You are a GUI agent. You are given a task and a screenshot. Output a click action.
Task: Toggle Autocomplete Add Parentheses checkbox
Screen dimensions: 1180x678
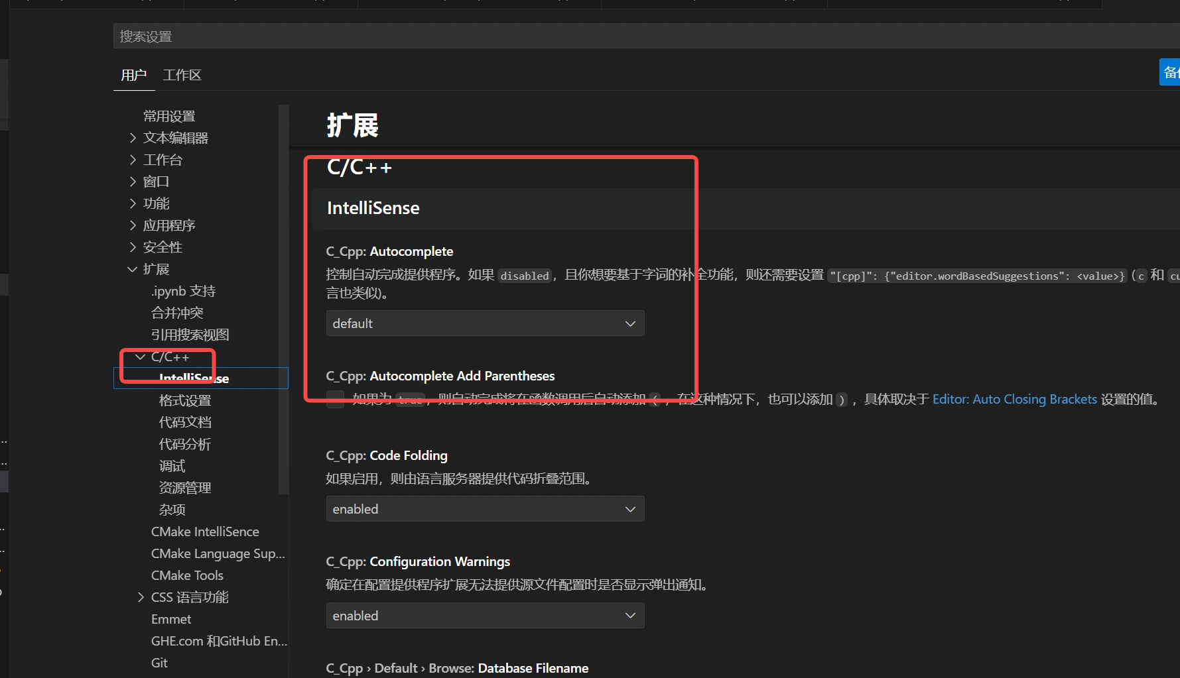click(335, 399)
